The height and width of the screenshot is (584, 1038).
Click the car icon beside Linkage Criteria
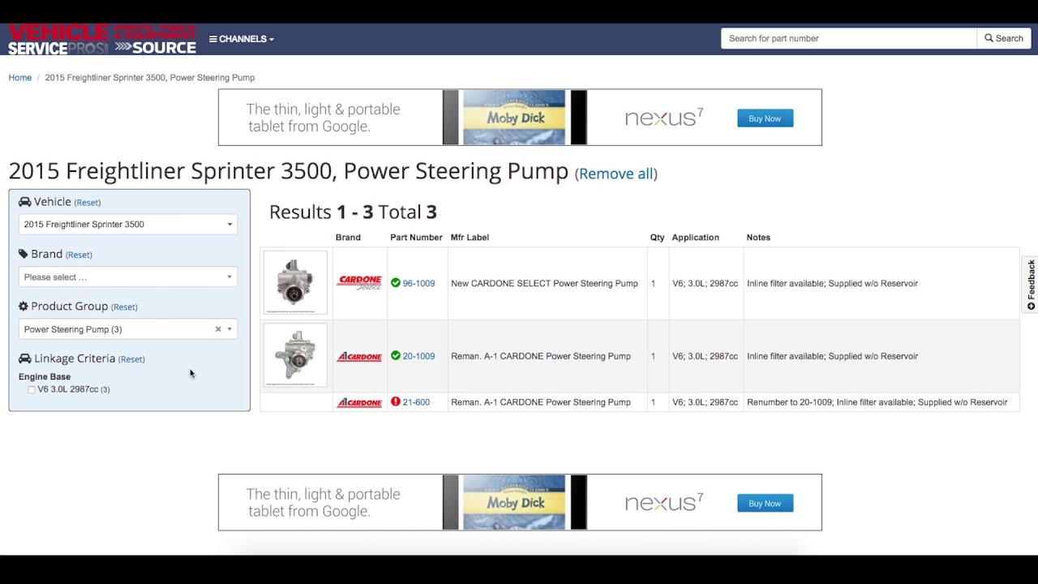pyautogui.click(x=24, y=359)
